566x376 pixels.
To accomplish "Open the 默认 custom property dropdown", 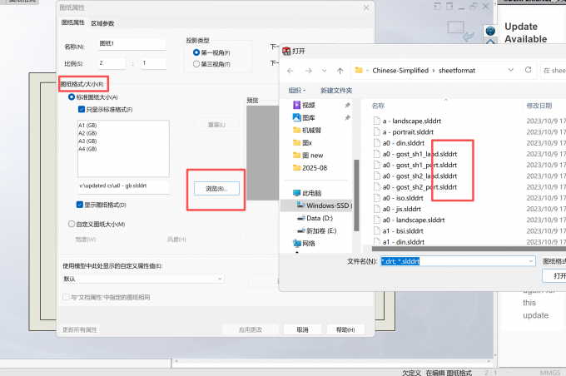I will click(143, 279).
